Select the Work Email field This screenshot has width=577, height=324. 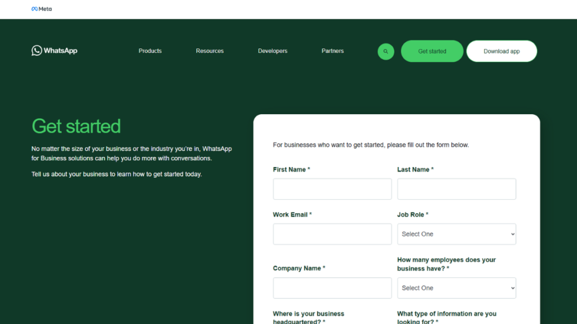click(332, 234)
